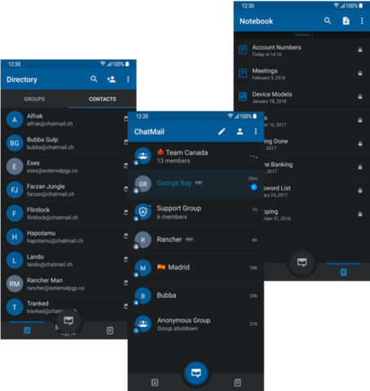Toggle the lock on Account Numbers note
This screenshot has width=370, height=391.
[x=360, y=50]
